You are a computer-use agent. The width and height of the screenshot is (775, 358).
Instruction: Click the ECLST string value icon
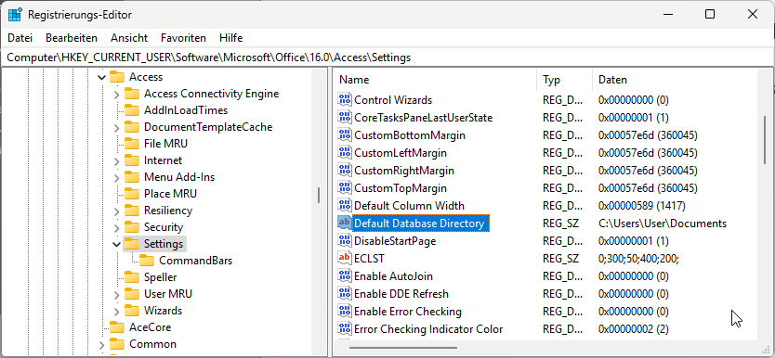pyautogui.click(x=344, y=259)
